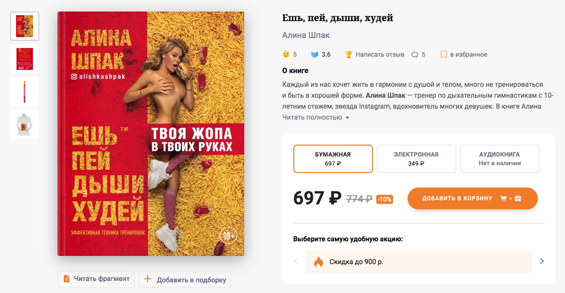This screenshot has width=565, height=293.
Task: Click the flame icon in the promo banner
Action: (318, 262)
